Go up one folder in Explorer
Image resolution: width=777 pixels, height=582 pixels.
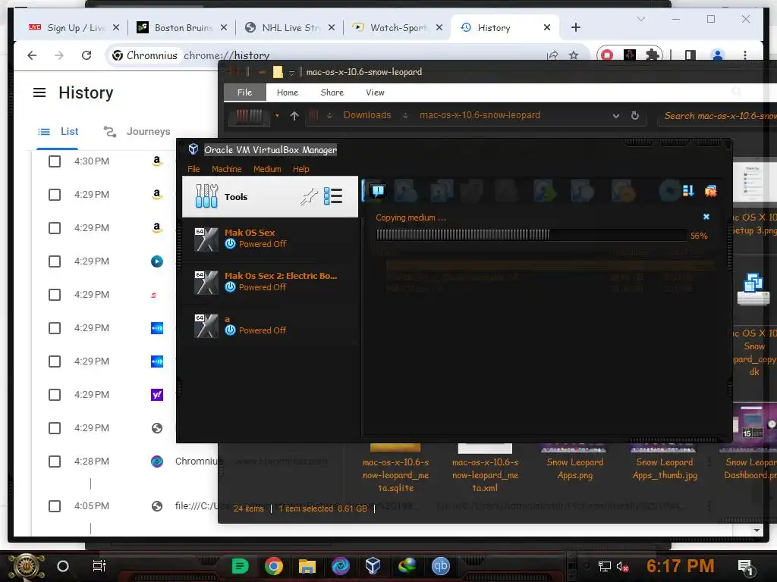(x=294, y=116)
